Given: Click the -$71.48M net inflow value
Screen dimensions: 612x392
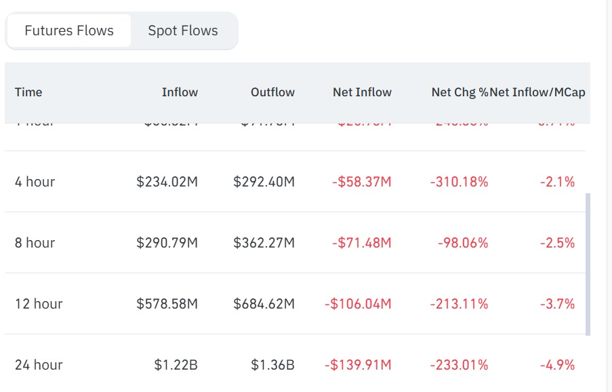Looking at the screenshot, I should 361,243.
